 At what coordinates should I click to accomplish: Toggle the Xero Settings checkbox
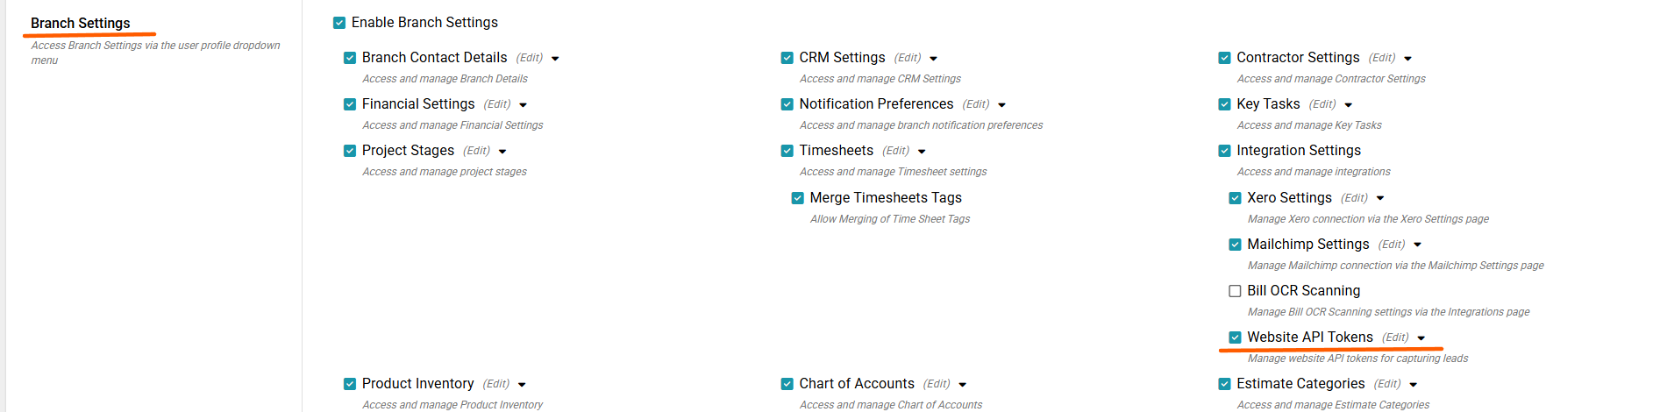pos(1235,198)
